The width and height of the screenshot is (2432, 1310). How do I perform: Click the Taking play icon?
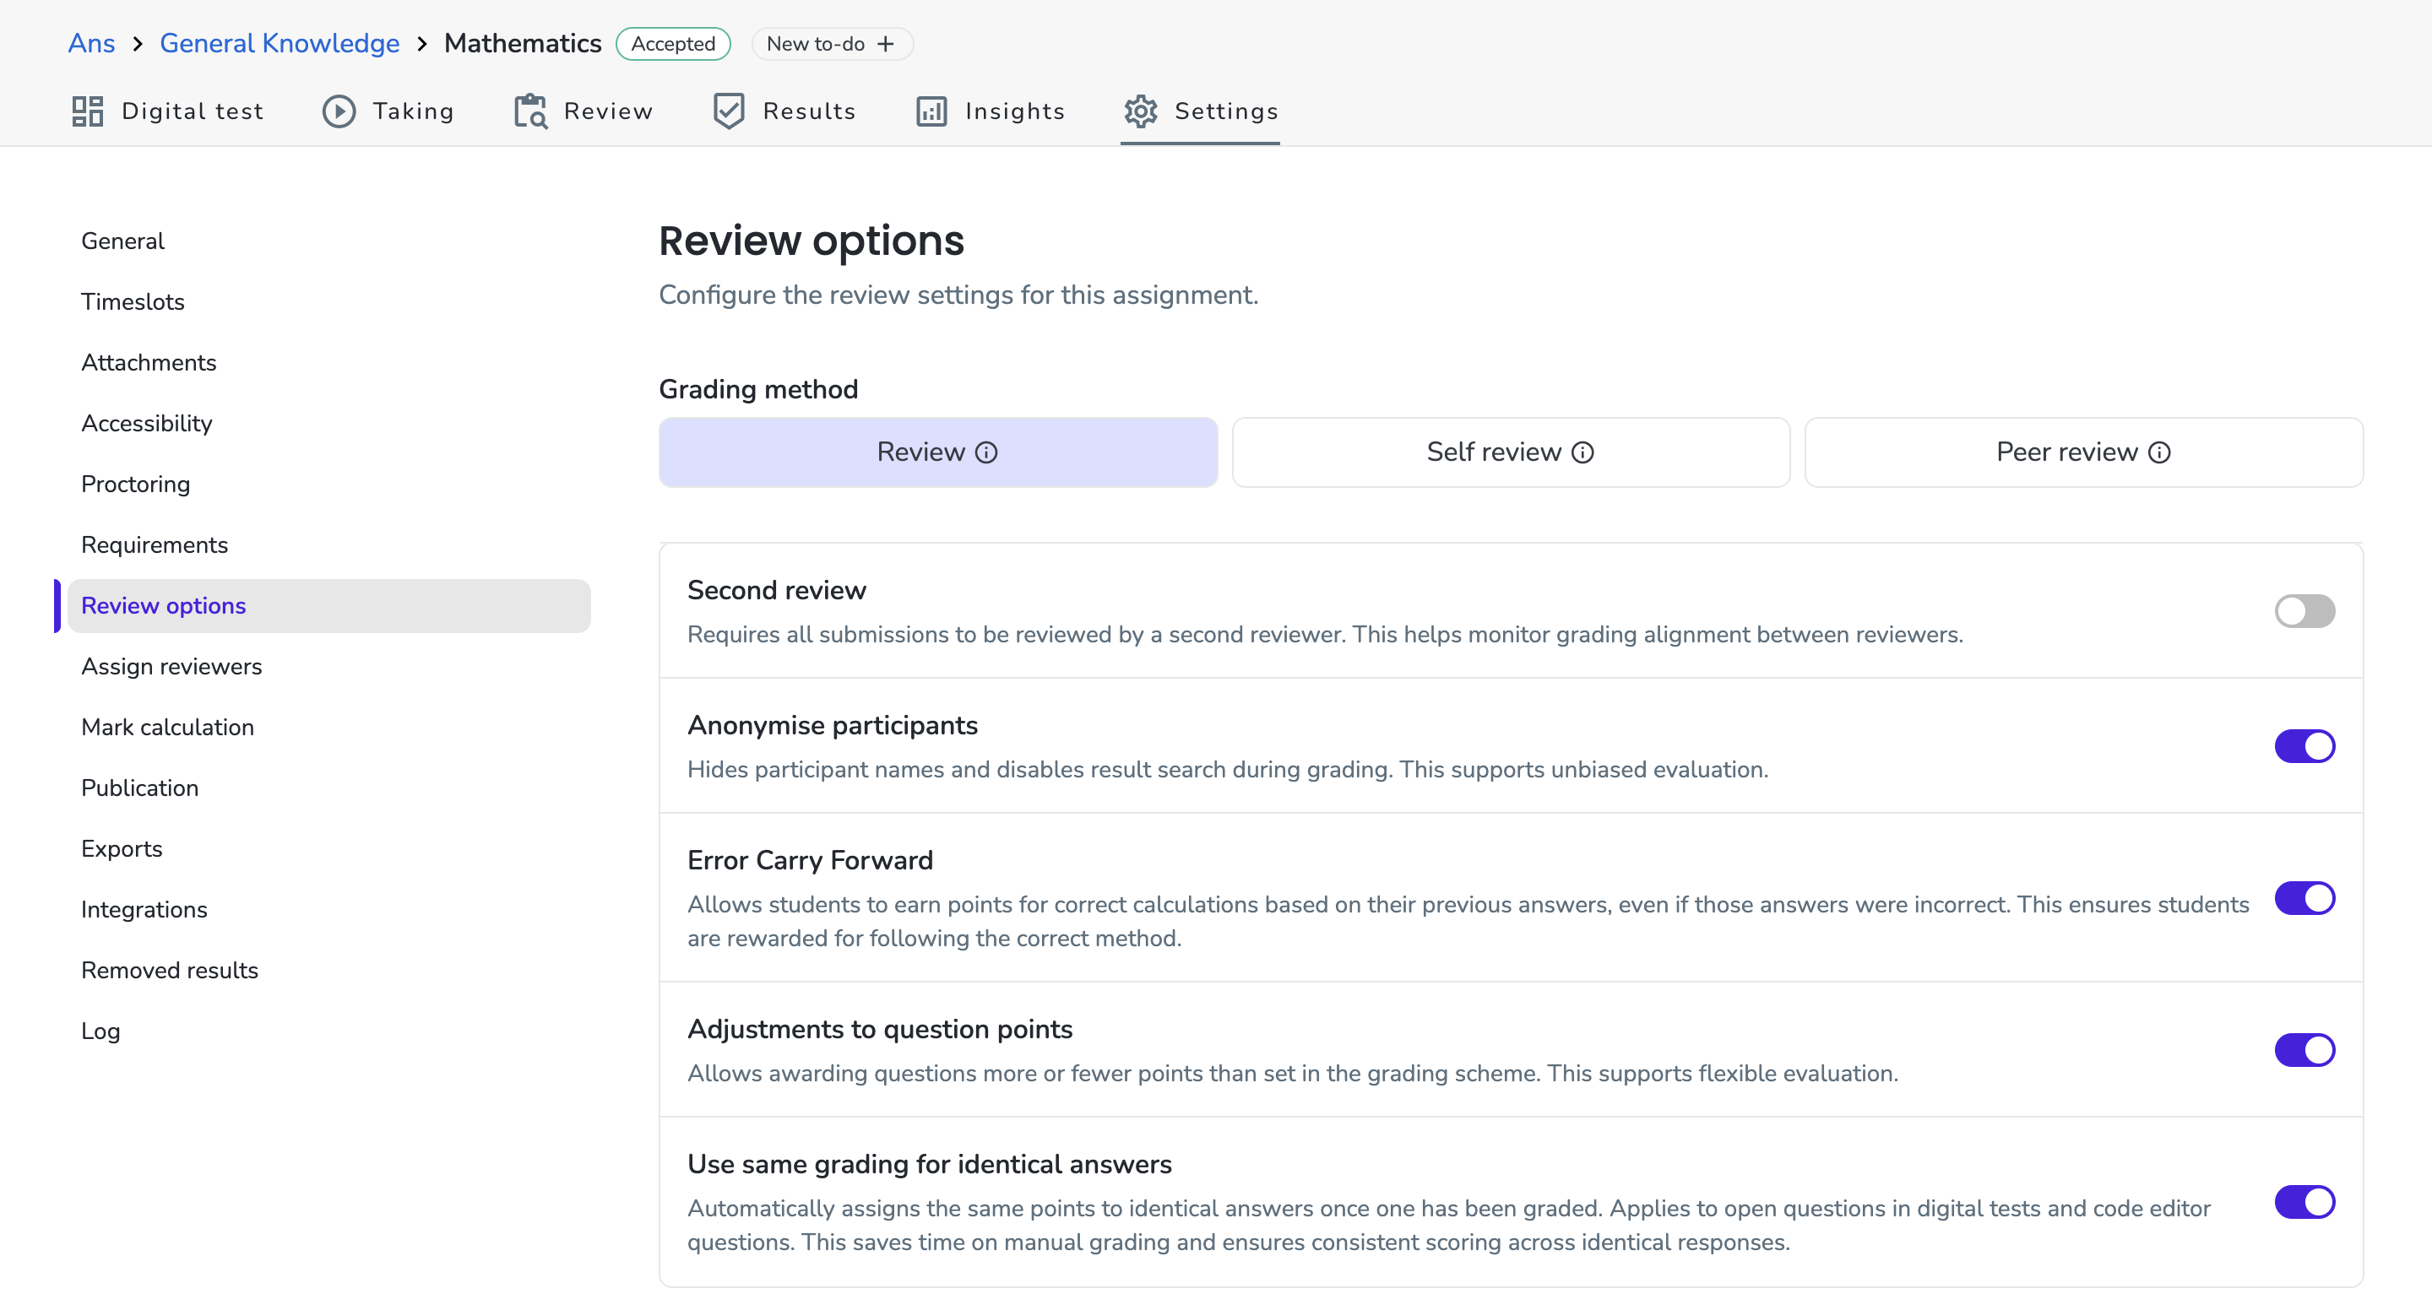click(x=339, y=111)
